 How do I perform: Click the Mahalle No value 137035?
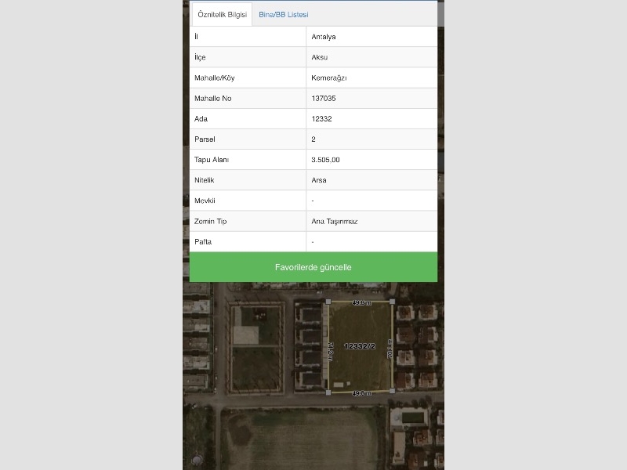324,98
